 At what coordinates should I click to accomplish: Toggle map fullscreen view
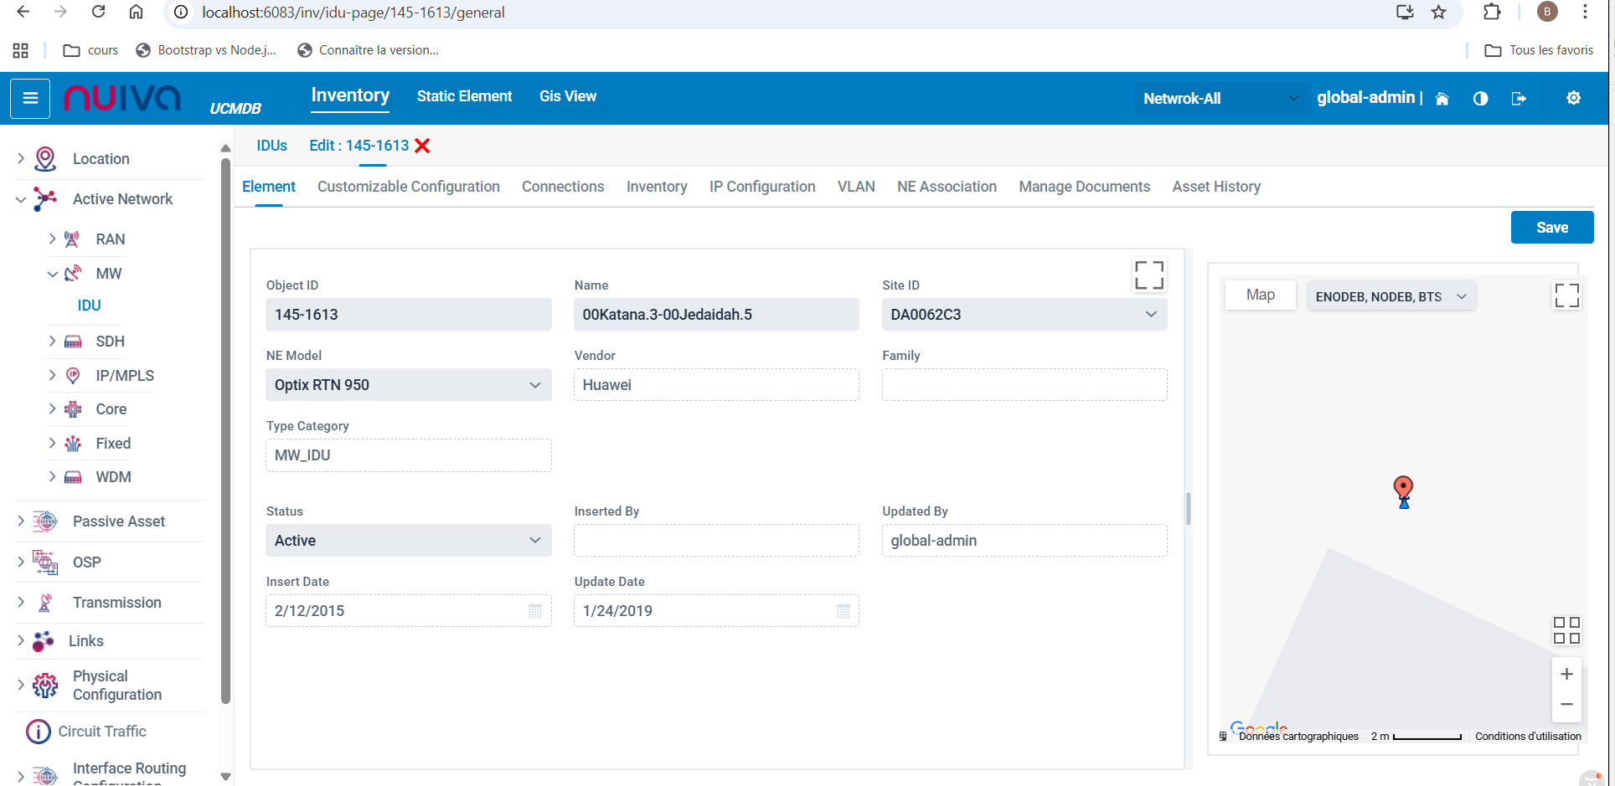[x=1566, y=295]
